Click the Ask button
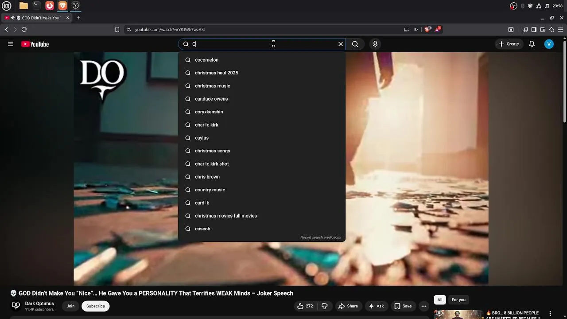Screen dimensions: 567x319 click(x=376, y=306)
